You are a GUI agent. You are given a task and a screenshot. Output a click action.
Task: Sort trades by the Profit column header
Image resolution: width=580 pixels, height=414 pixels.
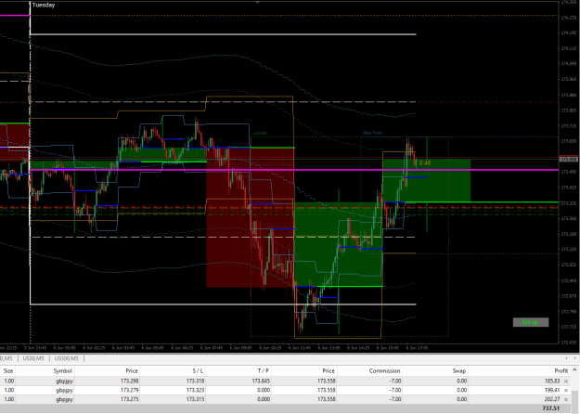point(561,371)
